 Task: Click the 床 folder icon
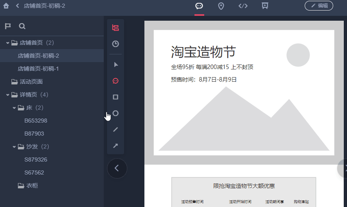click(x=21, y=108)
